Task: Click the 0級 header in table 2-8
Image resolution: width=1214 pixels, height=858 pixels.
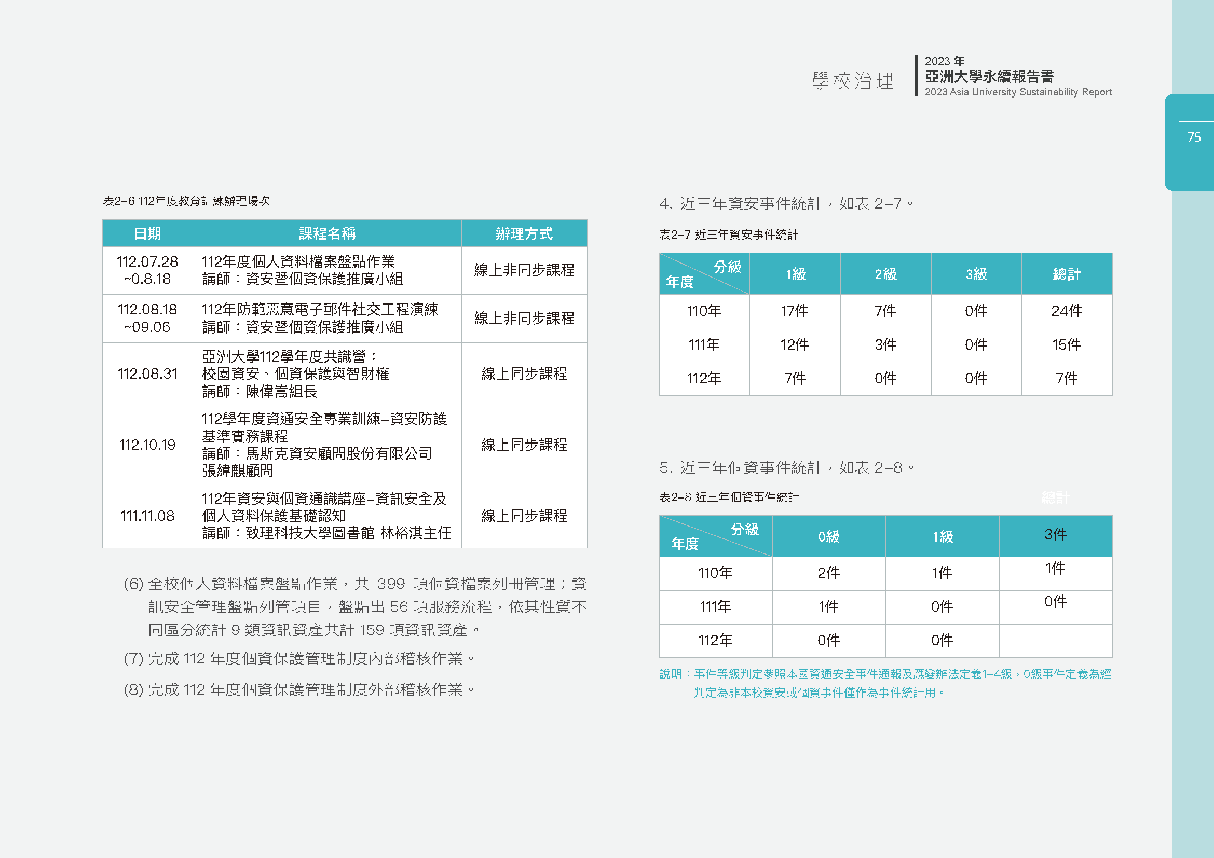Action: click(x=828, y=537)
